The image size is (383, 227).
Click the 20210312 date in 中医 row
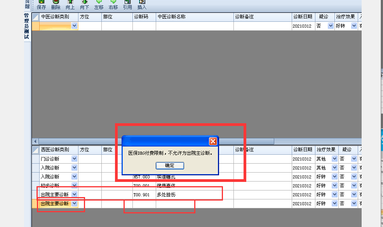(303, 26)
